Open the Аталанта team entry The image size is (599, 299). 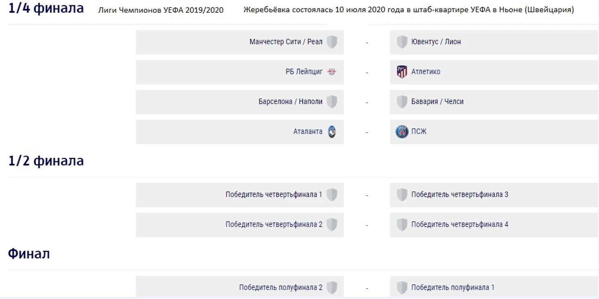point(308,131)
